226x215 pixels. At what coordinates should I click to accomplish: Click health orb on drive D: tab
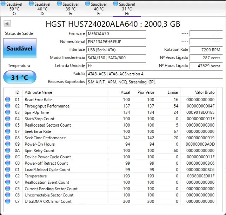31,4
